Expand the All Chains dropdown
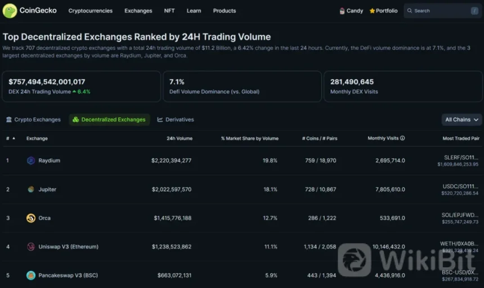The height and width of the screenshot is (288, 484). click(x=461, y=120)
